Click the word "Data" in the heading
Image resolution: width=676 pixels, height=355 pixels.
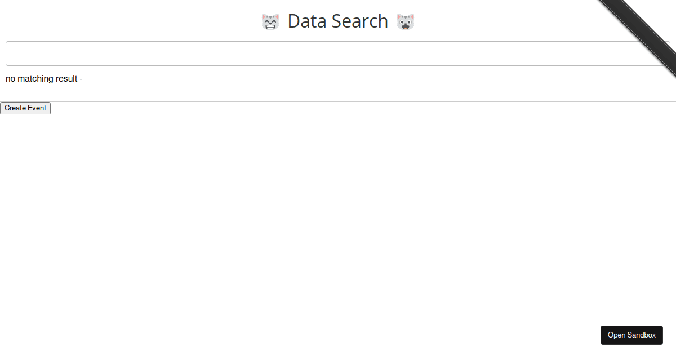click(x=305, y=21)
